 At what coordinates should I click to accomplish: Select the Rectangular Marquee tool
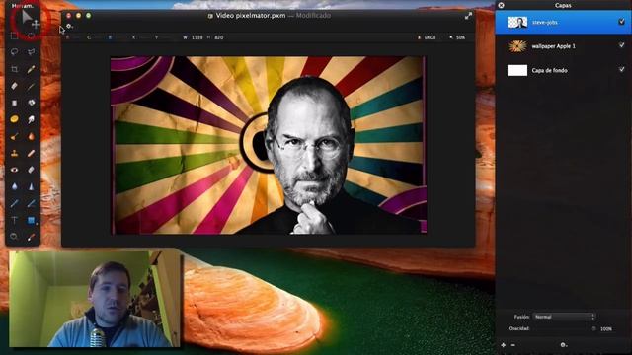click(14, 36)
